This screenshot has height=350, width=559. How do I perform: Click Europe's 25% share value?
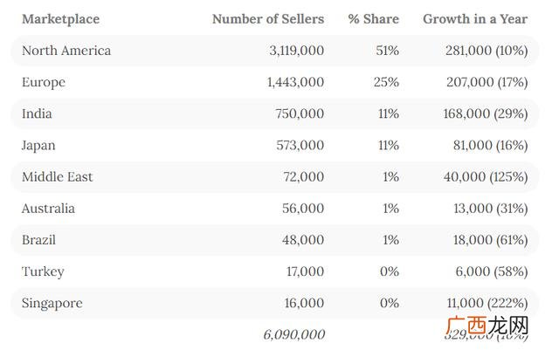click(386, 82)
